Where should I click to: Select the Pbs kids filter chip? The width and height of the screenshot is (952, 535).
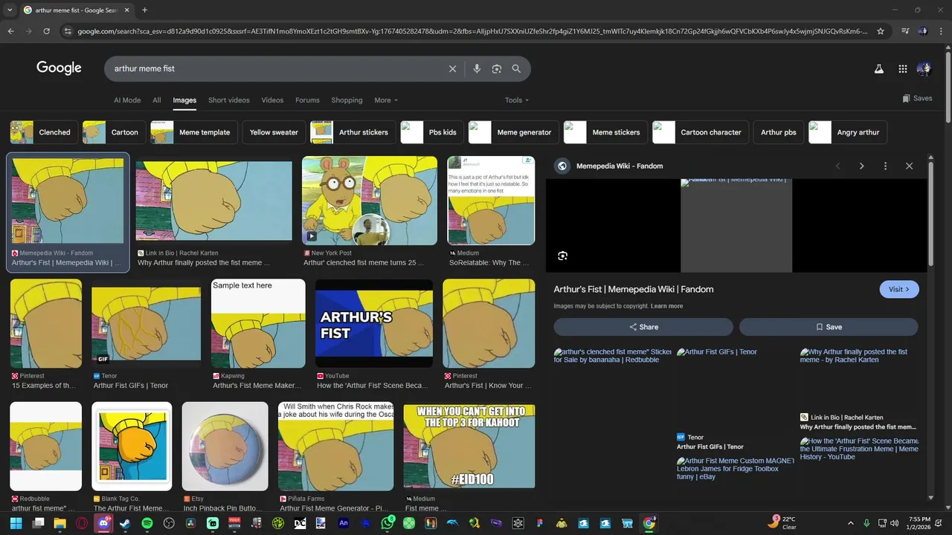[x=432, y=132]
